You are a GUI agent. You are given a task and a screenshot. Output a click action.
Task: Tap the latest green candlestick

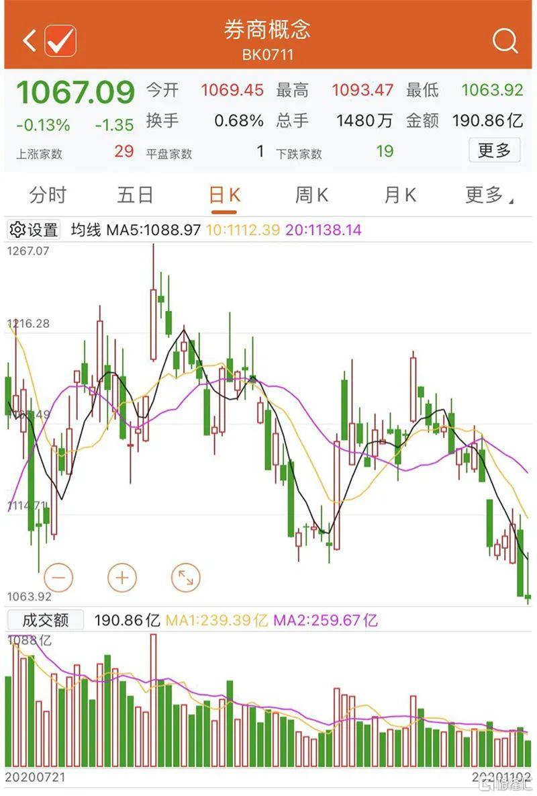pyautogui.click(x=528, y=597)
